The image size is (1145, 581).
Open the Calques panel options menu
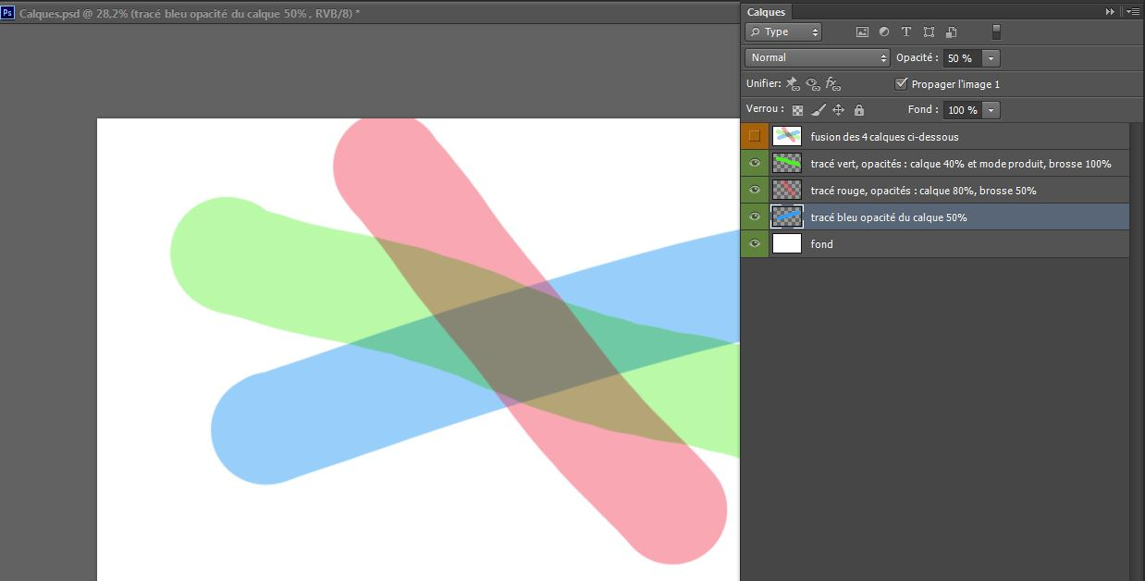click(x=1133, y=12)
